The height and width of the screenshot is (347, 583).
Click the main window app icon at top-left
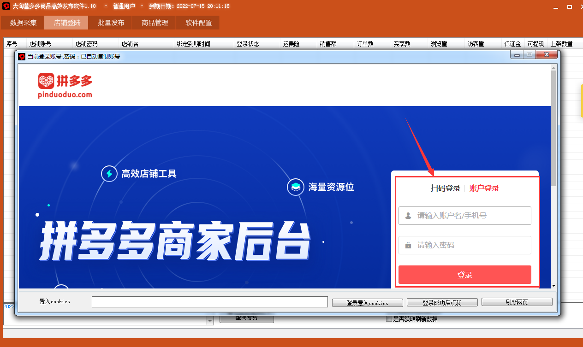[6, 6]
